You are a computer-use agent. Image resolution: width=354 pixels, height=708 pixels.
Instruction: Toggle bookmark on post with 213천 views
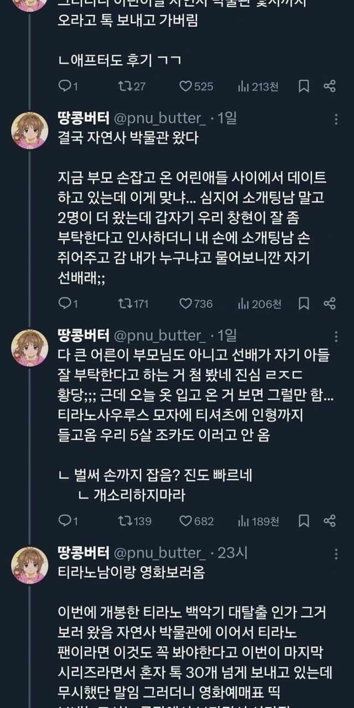(x=304, y=86)
